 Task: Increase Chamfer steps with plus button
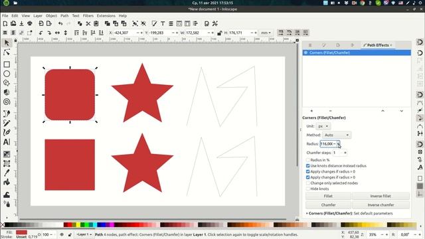345,153
